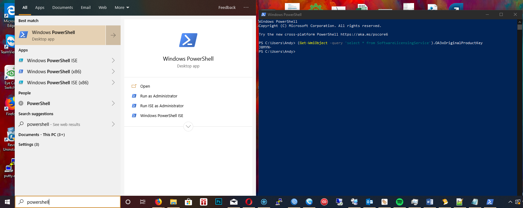523x208 pixels.
Task: Select powershell See web results suggestion
Action: tap(68, 124)
